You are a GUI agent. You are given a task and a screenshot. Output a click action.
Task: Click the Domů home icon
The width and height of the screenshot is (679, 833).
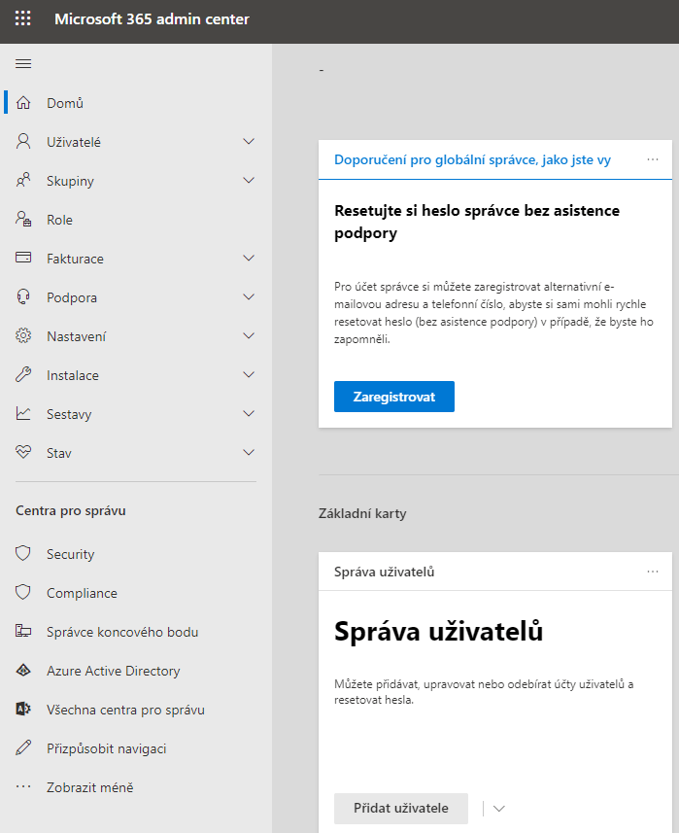tap(24, 103)
